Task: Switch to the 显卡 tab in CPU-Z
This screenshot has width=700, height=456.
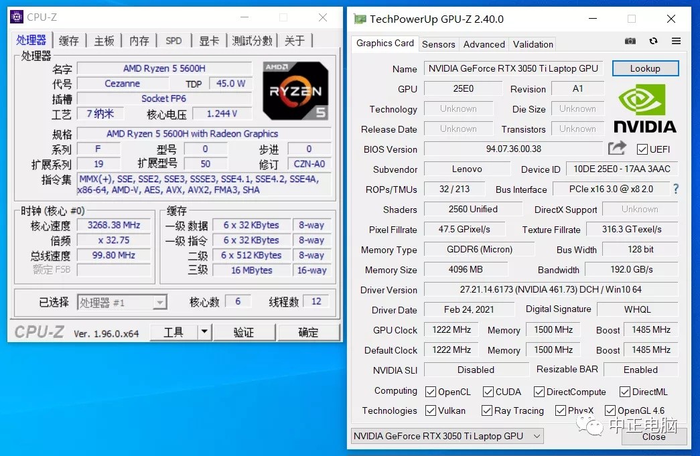Action: click(209, 41)
